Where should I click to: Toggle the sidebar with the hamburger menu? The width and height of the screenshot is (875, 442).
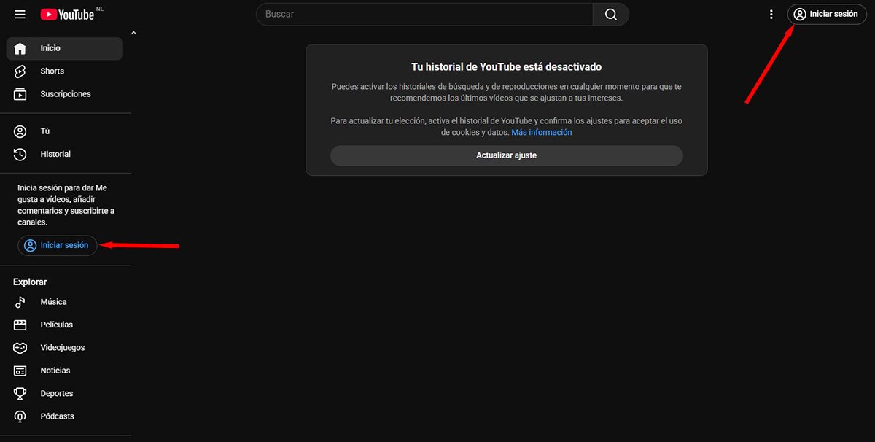click(x=20, y=14)
